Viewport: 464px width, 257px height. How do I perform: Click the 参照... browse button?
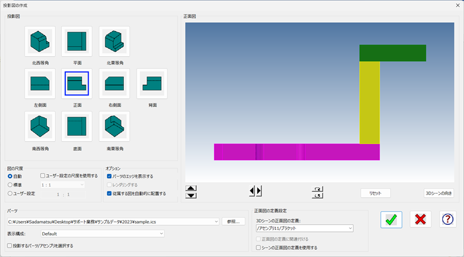[233, 221]
